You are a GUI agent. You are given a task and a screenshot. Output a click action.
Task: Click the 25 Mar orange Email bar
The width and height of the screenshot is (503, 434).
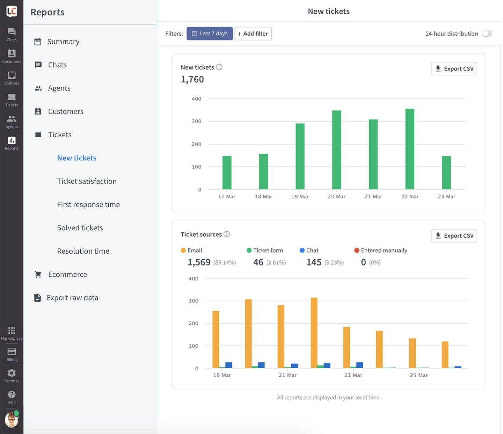tap(412, 353)
